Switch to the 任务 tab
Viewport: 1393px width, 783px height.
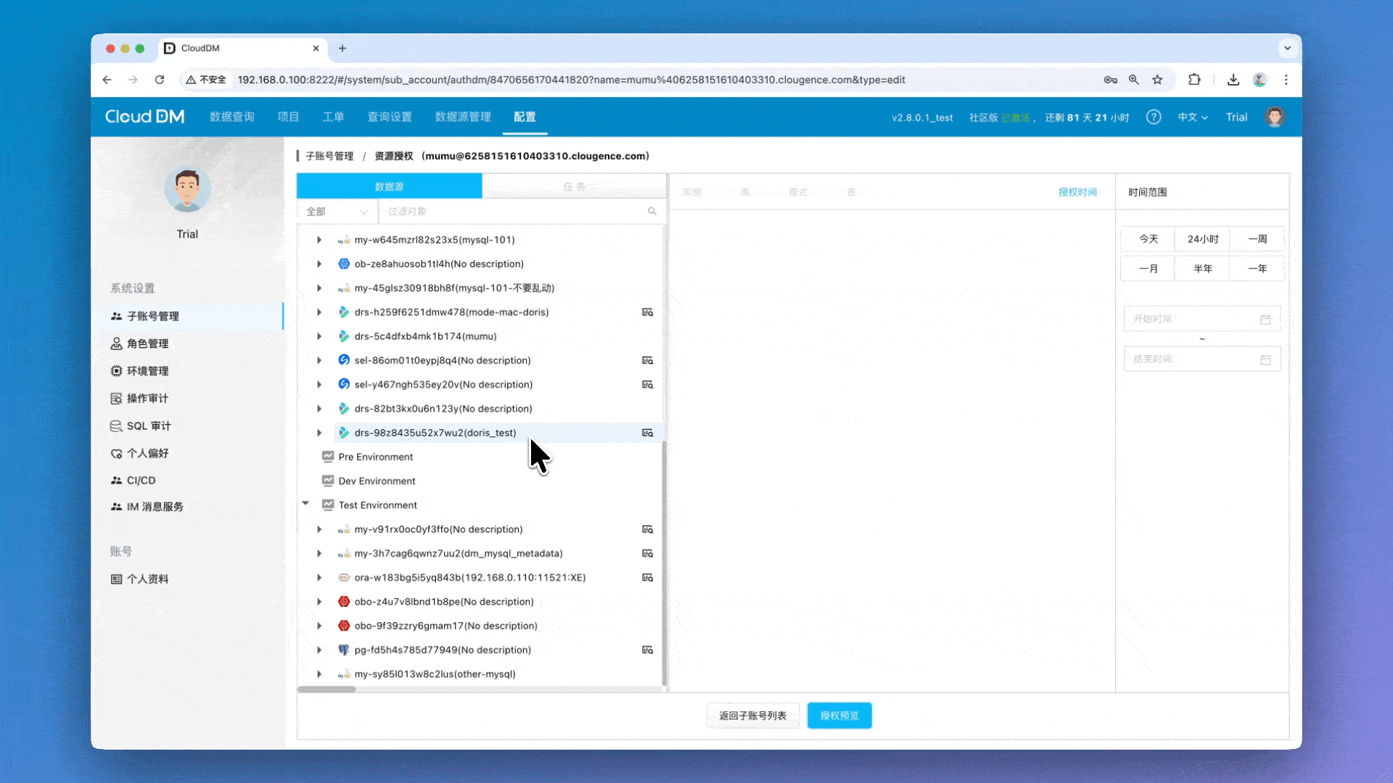tap(574, 186)
